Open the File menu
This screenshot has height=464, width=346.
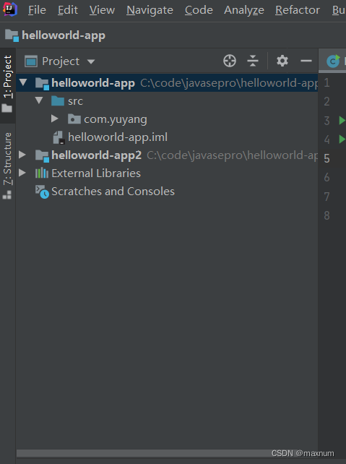(37, 10)
